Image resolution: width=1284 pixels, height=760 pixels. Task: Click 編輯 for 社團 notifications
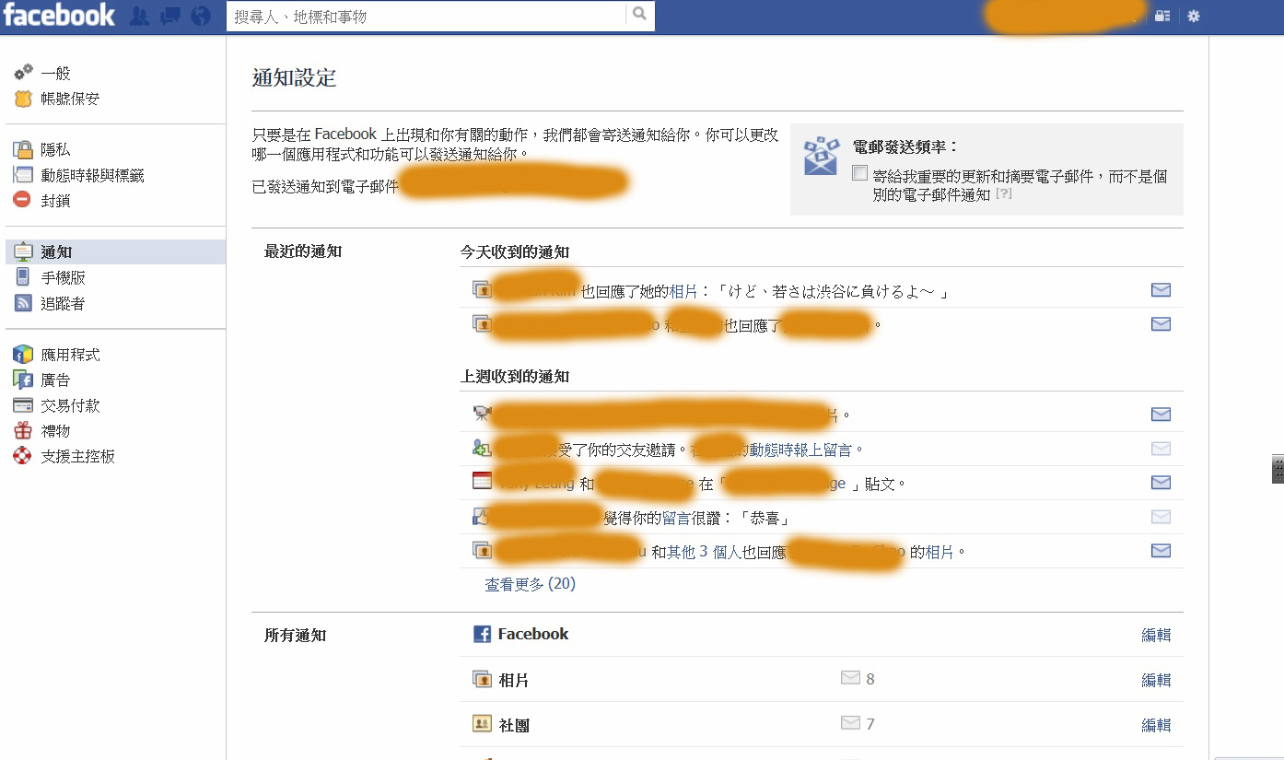point(1156,725)
